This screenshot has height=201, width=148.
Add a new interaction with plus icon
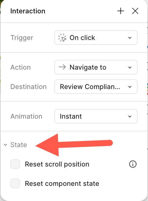point(121,11)
